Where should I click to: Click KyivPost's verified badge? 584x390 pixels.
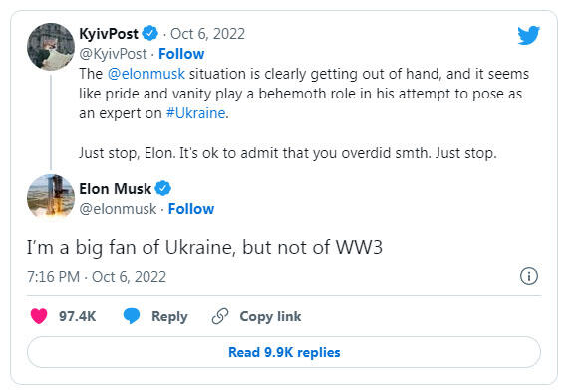coord(150,34)
